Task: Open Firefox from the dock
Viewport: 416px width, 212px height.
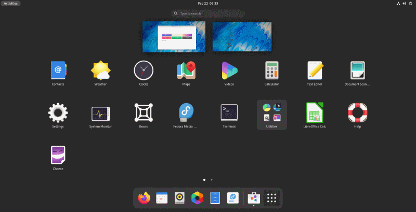Action: tap(144, 197)
